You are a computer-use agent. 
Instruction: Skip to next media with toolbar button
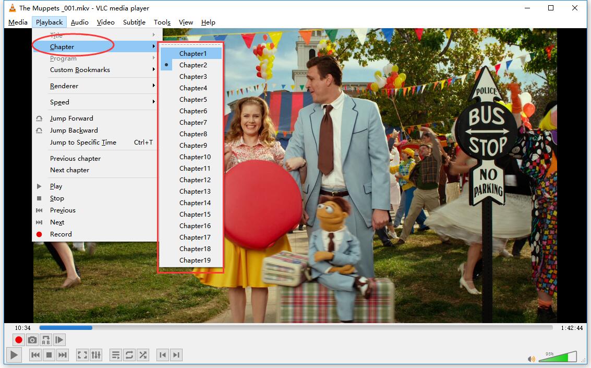[63, 355]
